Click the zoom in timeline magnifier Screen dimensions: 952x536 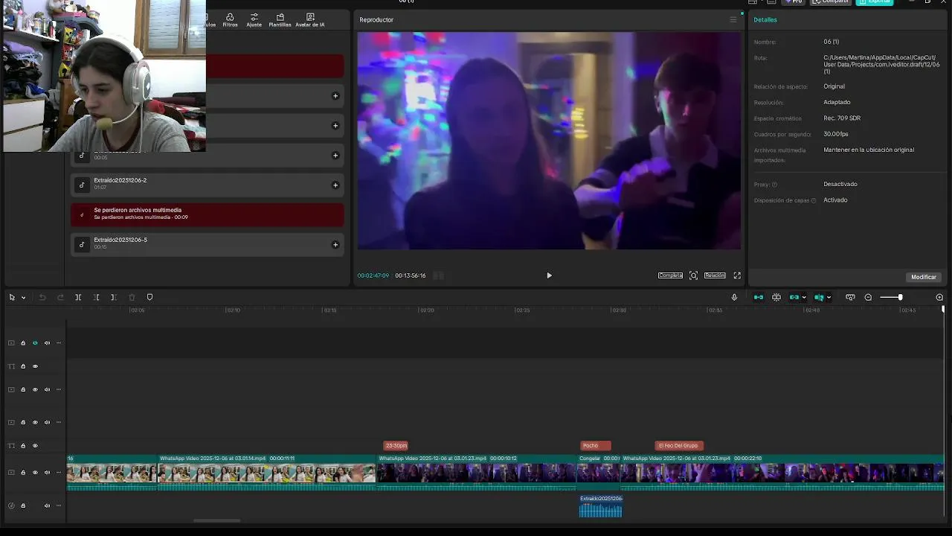939,297
